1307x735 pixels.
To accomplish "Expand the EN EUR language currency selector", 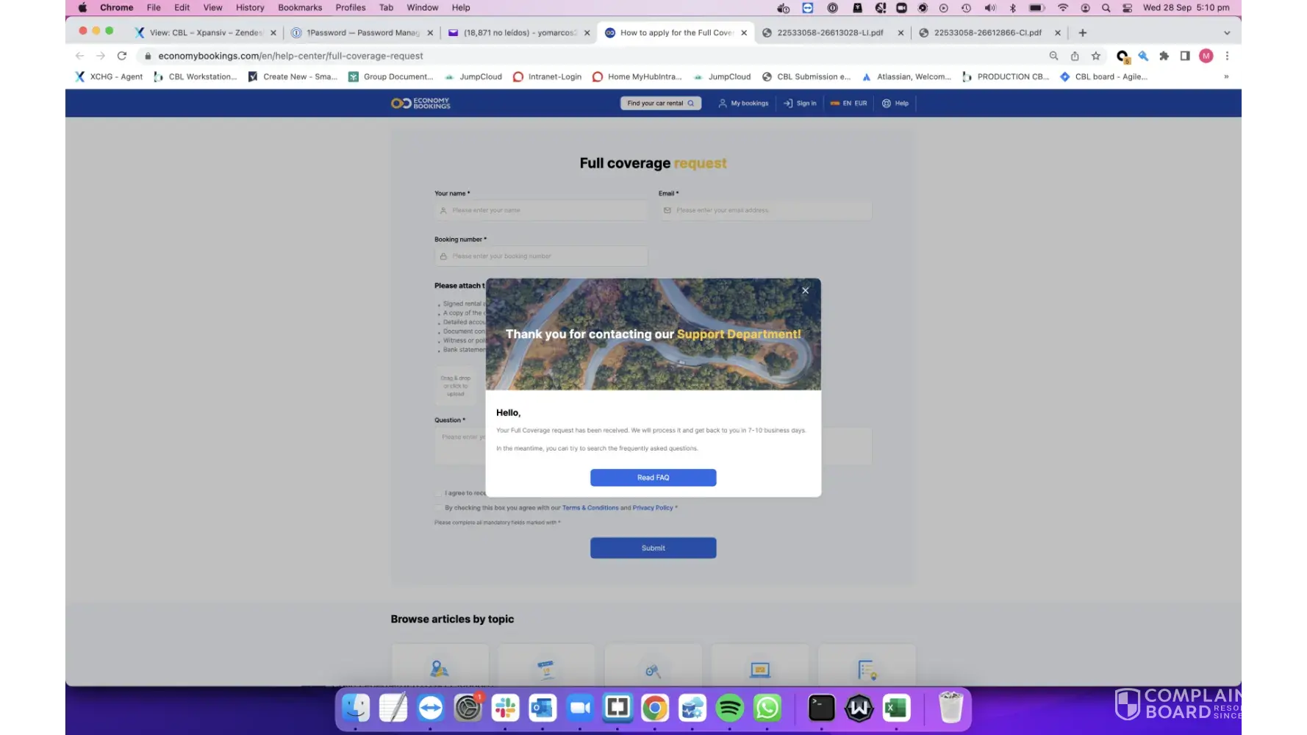I will click(848, 104).
